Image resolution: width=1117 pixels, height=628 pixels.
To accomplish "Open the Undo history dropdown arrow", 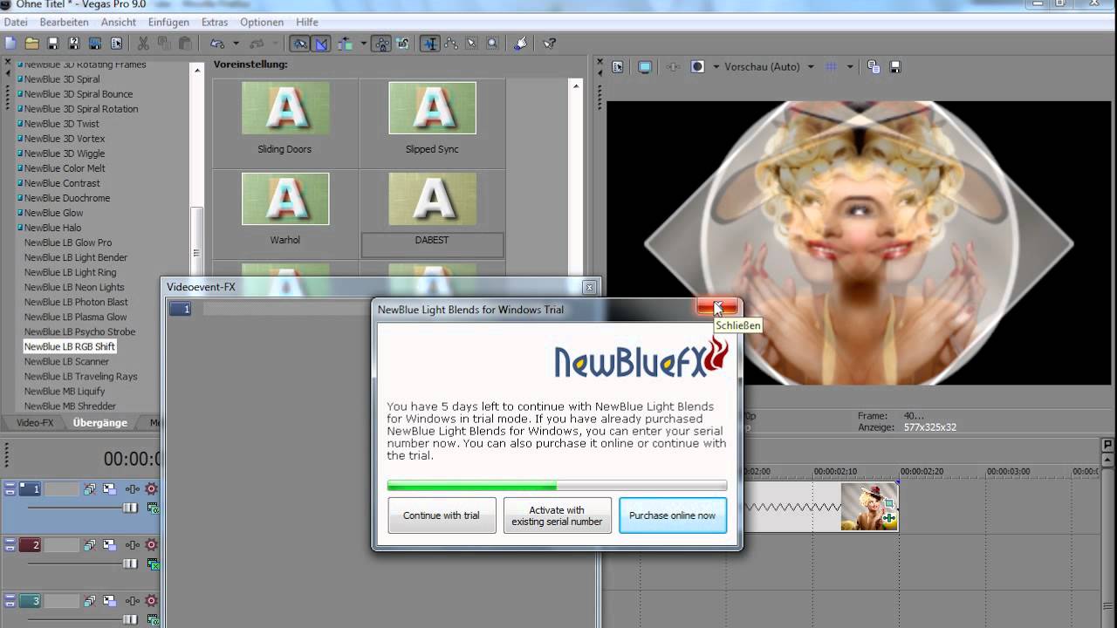I will coord(236,44).
